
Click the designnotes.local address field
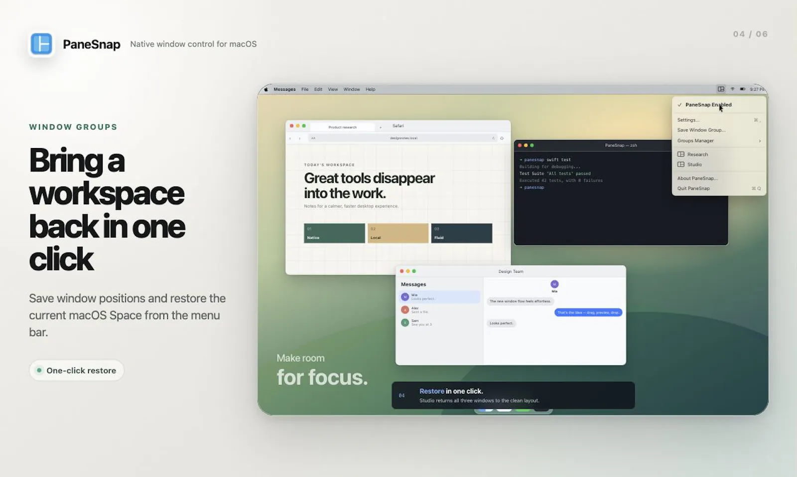[403, 138]
